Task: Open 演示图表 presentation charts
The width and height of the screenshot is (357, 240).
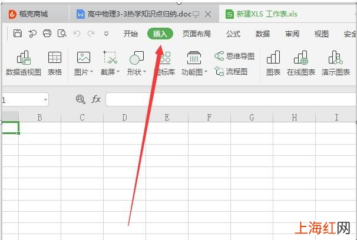Action: pos(336,63)
